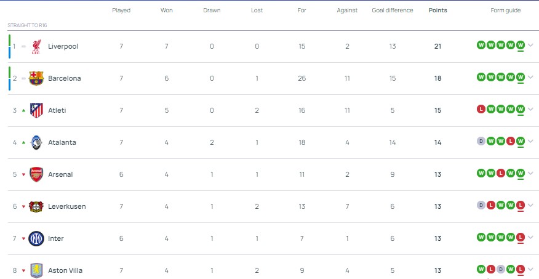Viewport: 539px width, 279px height.
Task: Click the Atalanta club crest
Action: coord(36,142)
